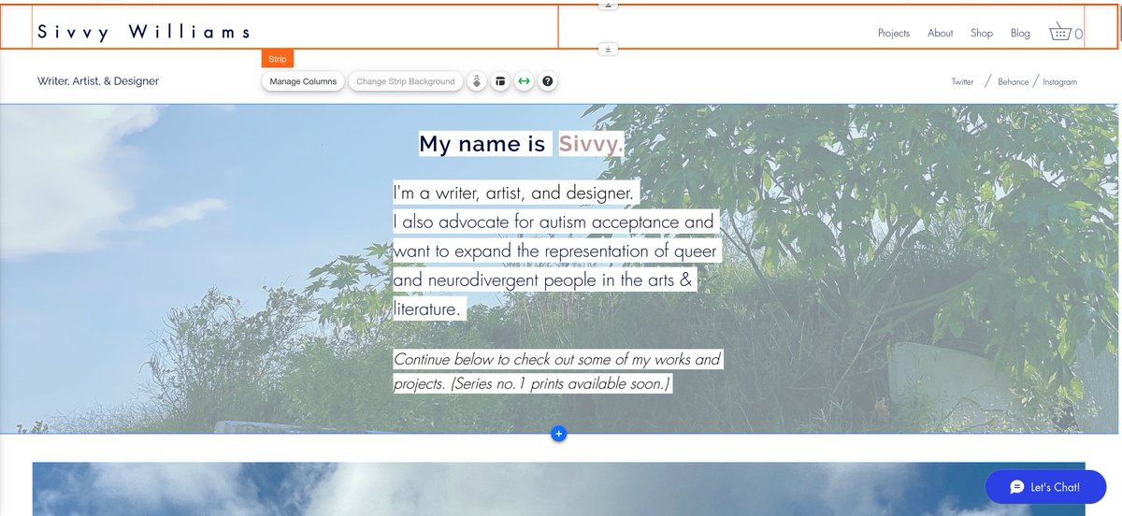Screen dimensions: 1122x516
Task: Open the About menu item
Action: (941, 33)
